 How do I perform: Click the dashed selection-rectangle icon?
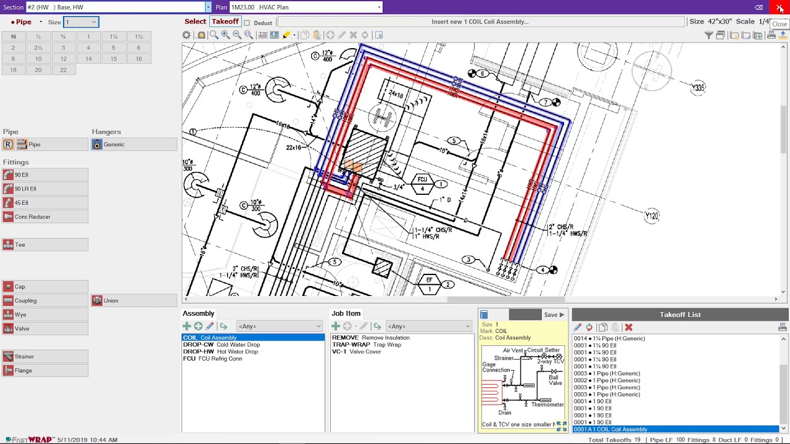[379, 35]
